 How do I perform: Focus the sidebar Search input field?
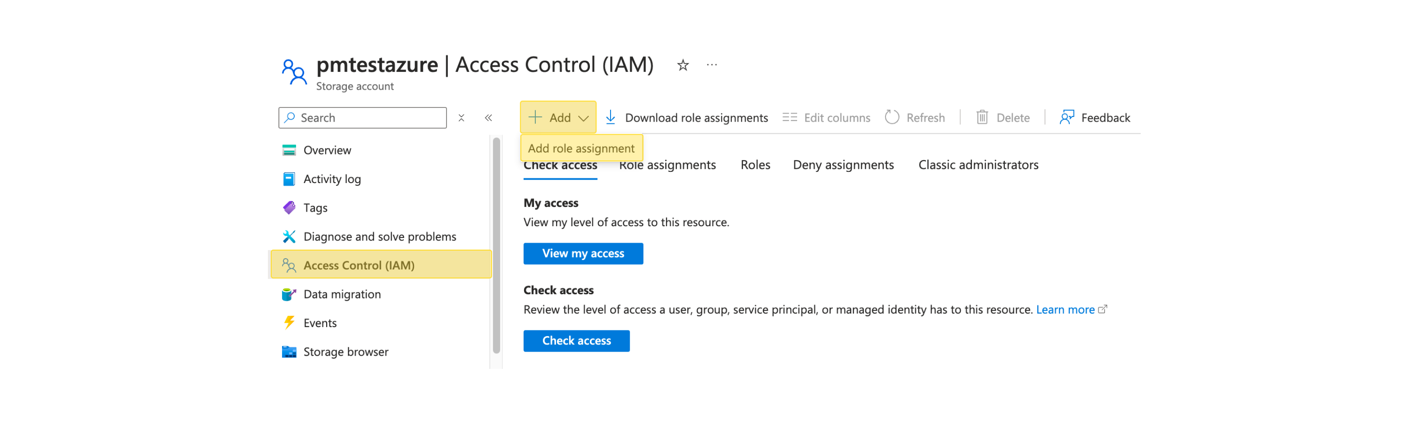[362, 117]
